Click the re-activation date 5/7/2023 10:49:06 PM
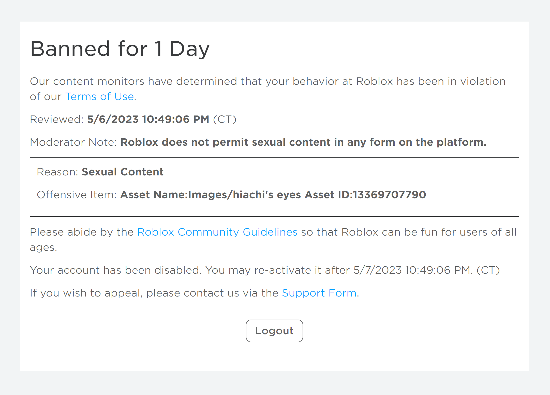The width and height of the screenshot is (550, 395). [412, 270]
